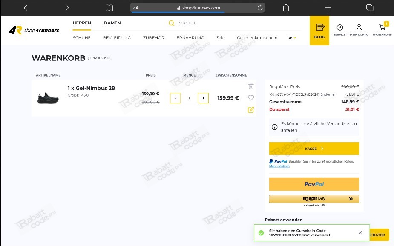This screenshot has width=394, height=246.
Task: Click the Berater button at bottom right
Action: pyautogui.click(x=380, y=235)
